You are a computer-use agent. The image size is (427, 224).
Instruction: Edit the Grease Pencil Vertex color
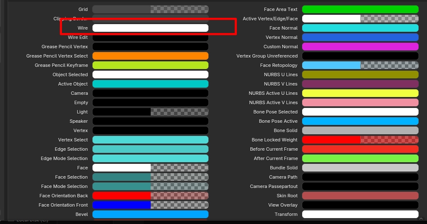150,47
